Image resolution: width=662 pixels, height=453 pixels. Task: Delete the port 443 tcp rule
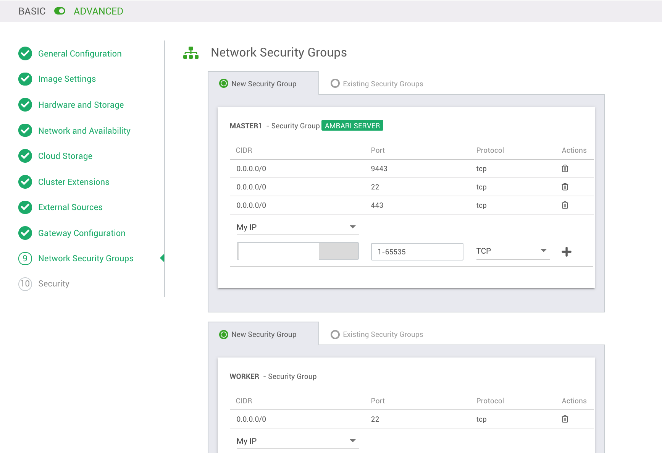(565, 205)
